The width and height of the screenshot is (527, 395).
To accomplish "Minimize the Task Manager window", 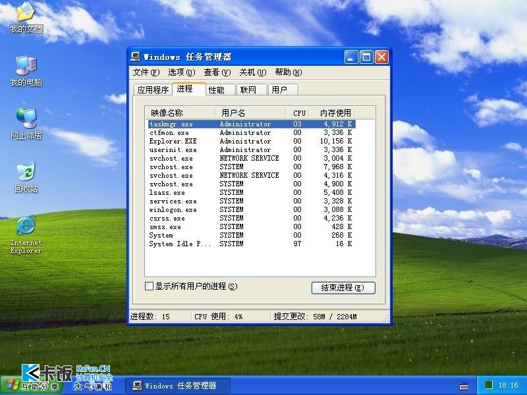I will (351, 57).
